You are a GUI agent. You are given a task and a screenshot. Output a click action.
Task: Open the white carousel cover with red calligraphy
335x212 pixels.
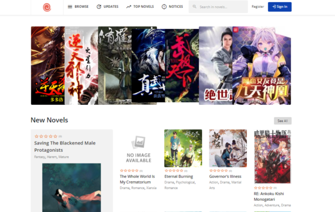coord(82,65)
